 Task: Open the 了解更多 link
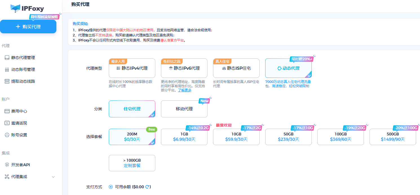pyautogui.click(x=184, y=90)
